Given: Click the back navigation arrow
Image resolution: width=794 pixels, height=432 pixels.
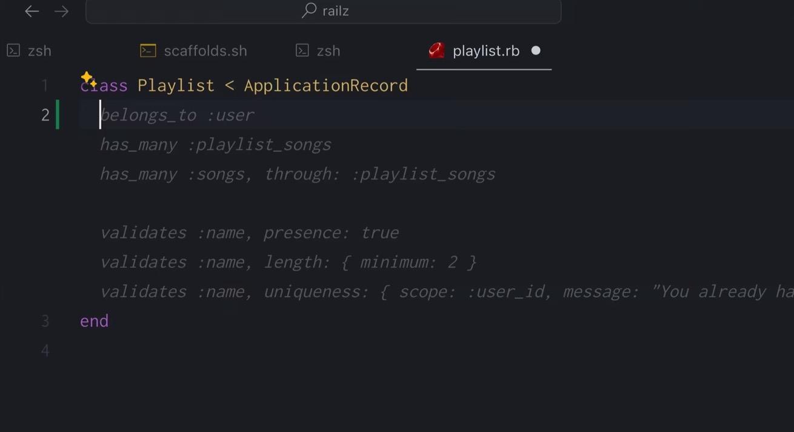Looking at the screenshot, I should click(x=32, y=11).
